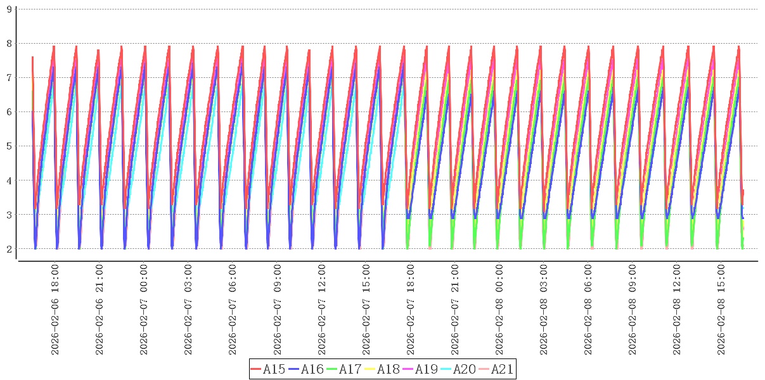Click the blue A16 legend line swatch
765x380 pixels.
294,369
